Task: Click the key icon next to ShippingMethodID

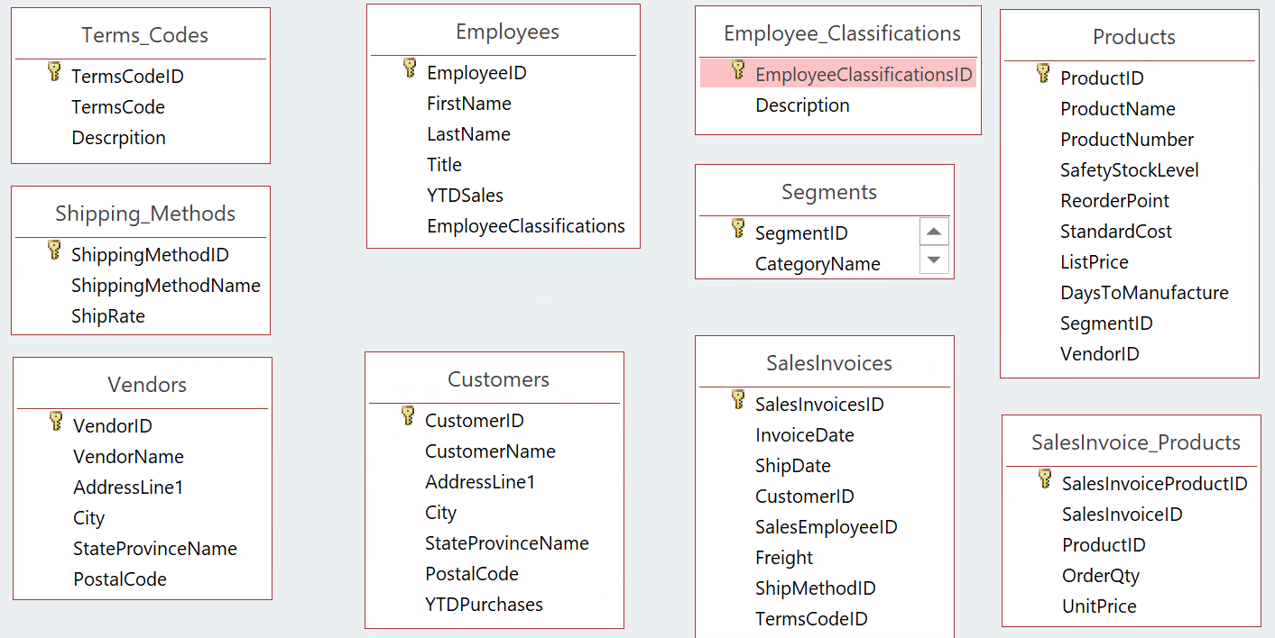Action: (x=54, y=251)
